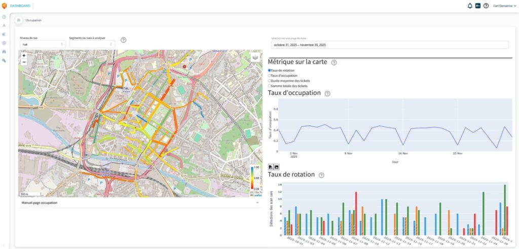This screenshot has height=249, width=519.
Task: Select the Taux d'occupation radio option
Action: click(270, 76)
